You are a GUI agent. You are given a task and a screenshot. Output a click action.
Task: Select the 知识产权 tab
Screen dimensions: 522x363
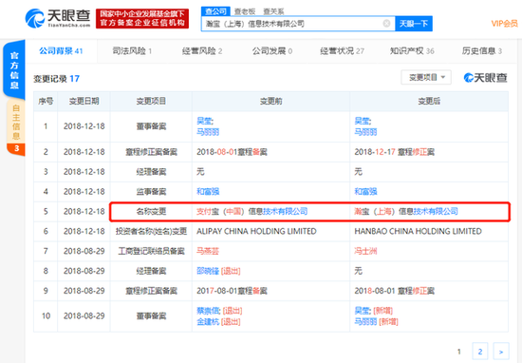(412, 51)
